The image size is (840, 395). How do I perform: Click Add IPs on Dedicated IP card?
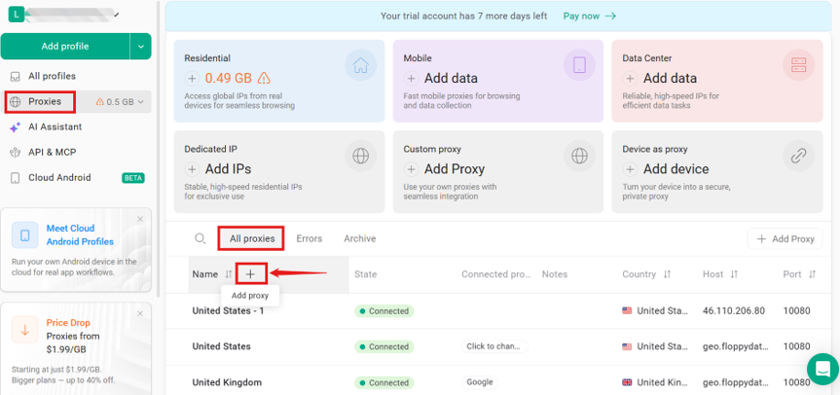click(228, 169)
